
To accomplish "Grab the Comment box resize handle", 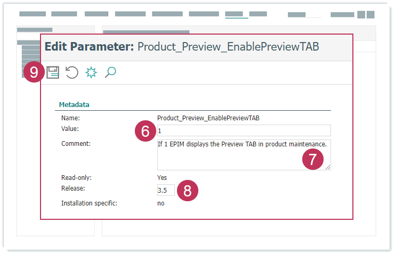I will point(328,167).
